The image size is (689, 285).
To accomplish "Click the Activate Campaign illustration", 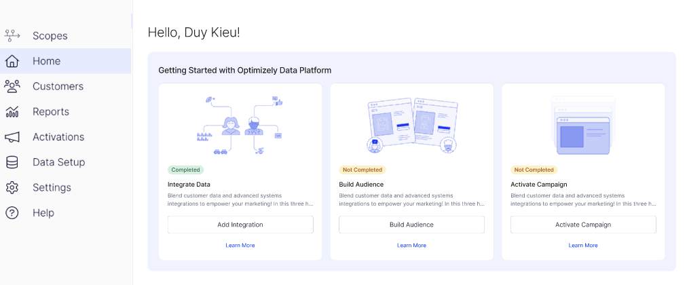I will tap(583, 126).
